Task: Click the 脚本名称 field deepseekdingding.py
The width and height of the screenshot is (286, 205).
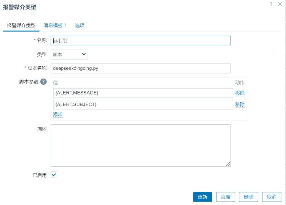Action: (141, 68)
